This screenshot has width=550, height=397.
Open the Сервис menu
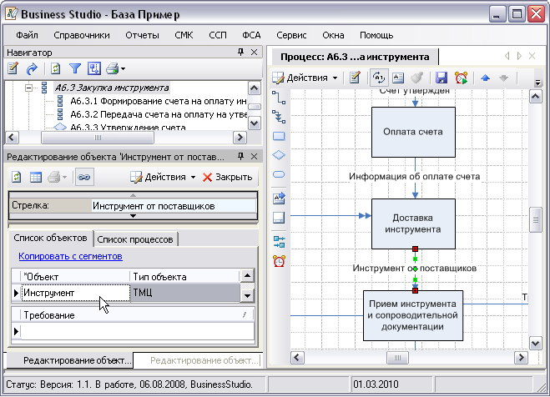[x=291, y=35]
